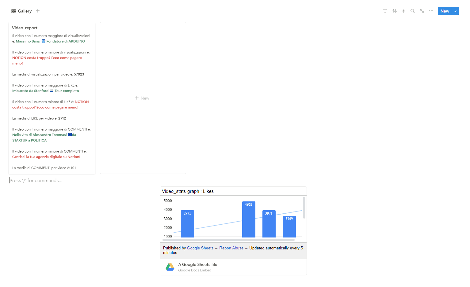Click the chart title 'Video_stats-graph : Likes'

[188, 191]
